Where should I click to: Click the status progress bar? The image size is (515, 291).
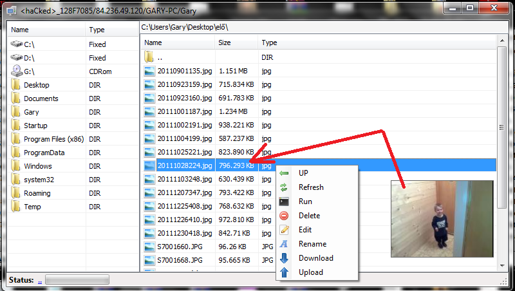(77, 280)
